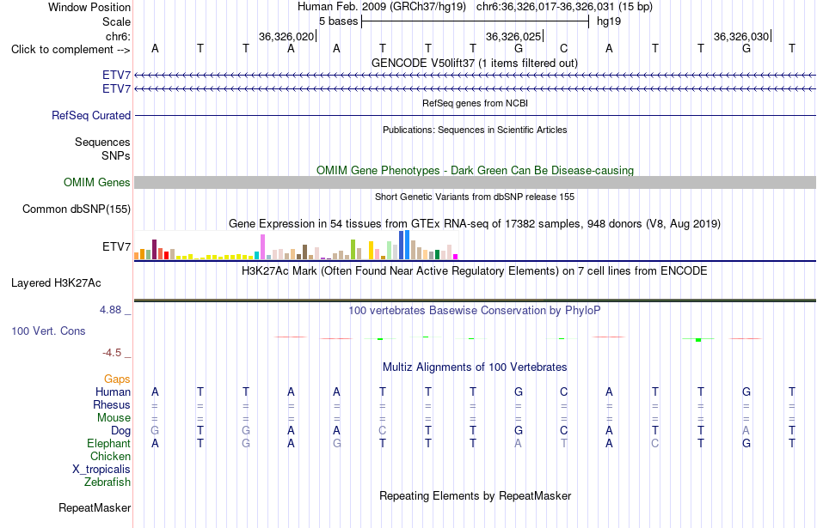Click the gray OMIM Genes item bar

tap(475, 182)
